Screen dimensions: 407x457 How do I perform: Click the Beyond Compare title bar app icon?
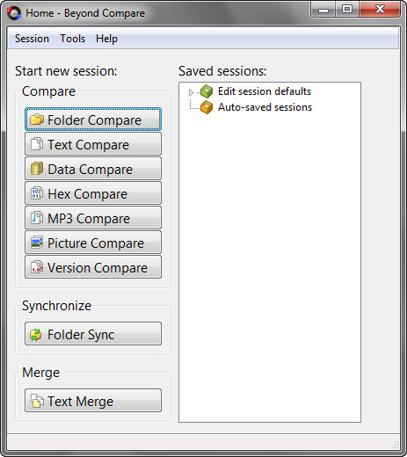point(14,13)
